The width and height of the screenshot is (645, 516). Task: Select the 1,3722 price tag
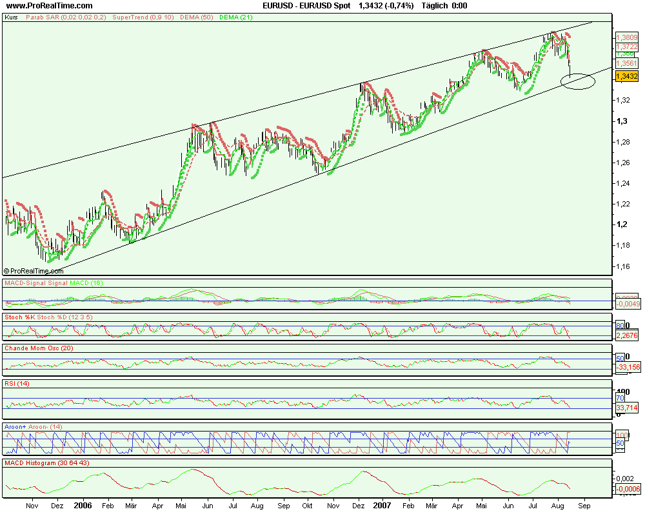coord(626,46)
